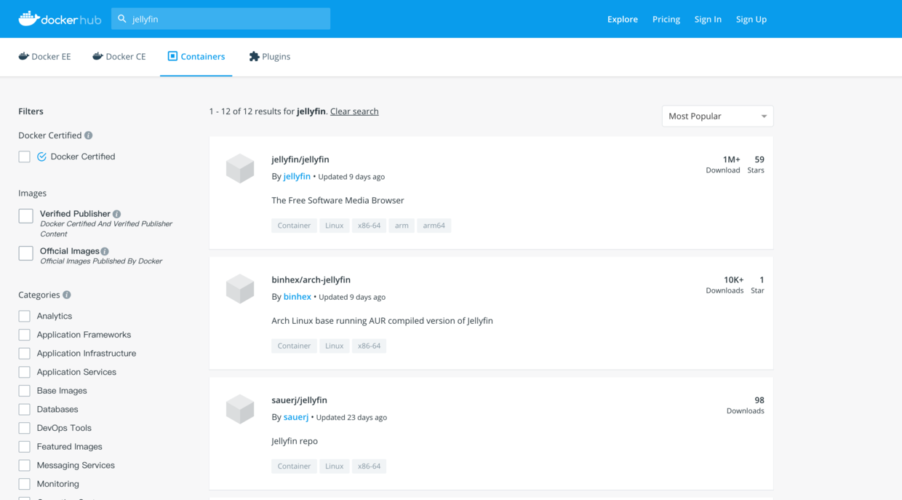Viewport: 902px width, 500px height.
Task: Click the 98 Downloads count
Action: (746, 405)
